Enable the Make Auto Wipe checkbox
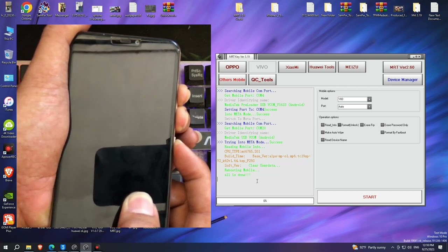The image size is (448, 252). coord(323,132)
